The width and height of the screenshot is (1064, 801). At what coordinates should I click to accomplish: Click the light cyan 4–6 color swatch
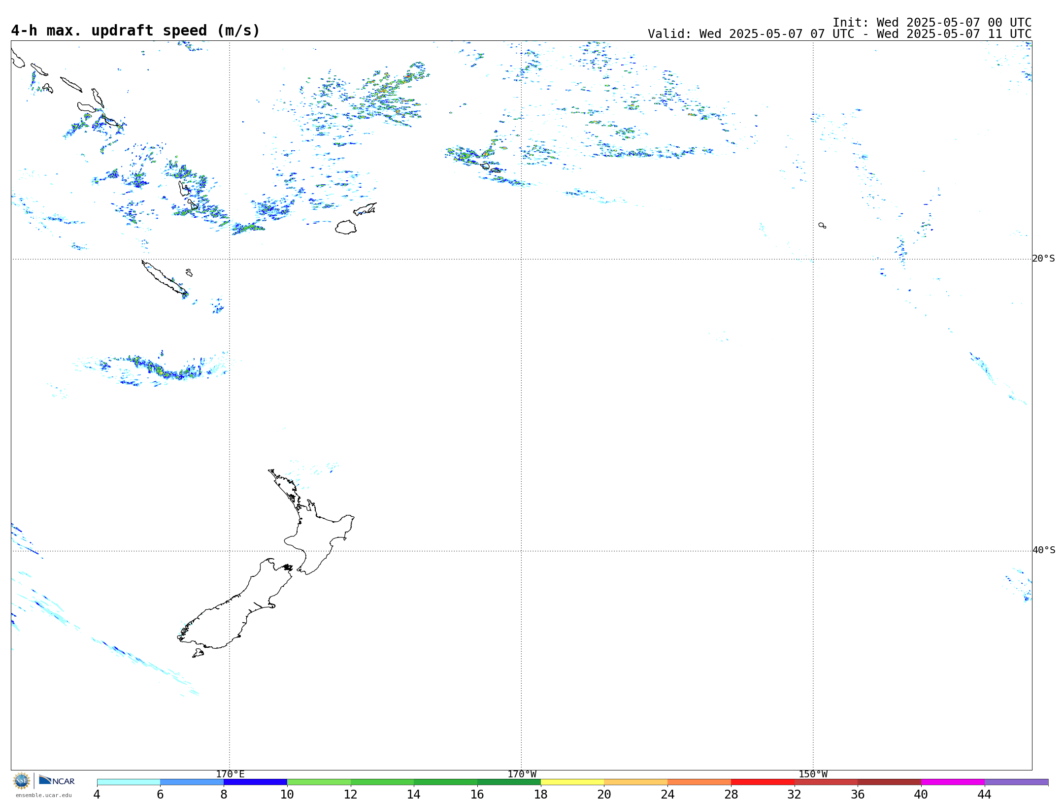[x=129, y=782]
